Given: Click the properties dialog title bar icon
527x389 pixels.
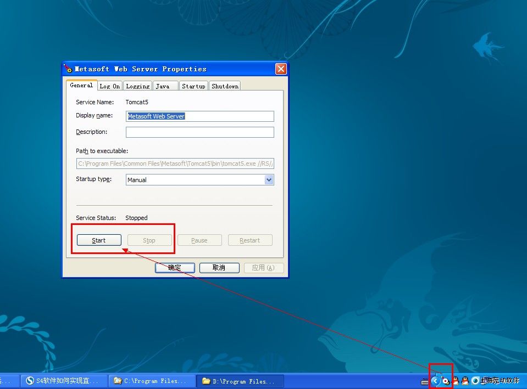Looking at the screenshot, I should [68, 69].
